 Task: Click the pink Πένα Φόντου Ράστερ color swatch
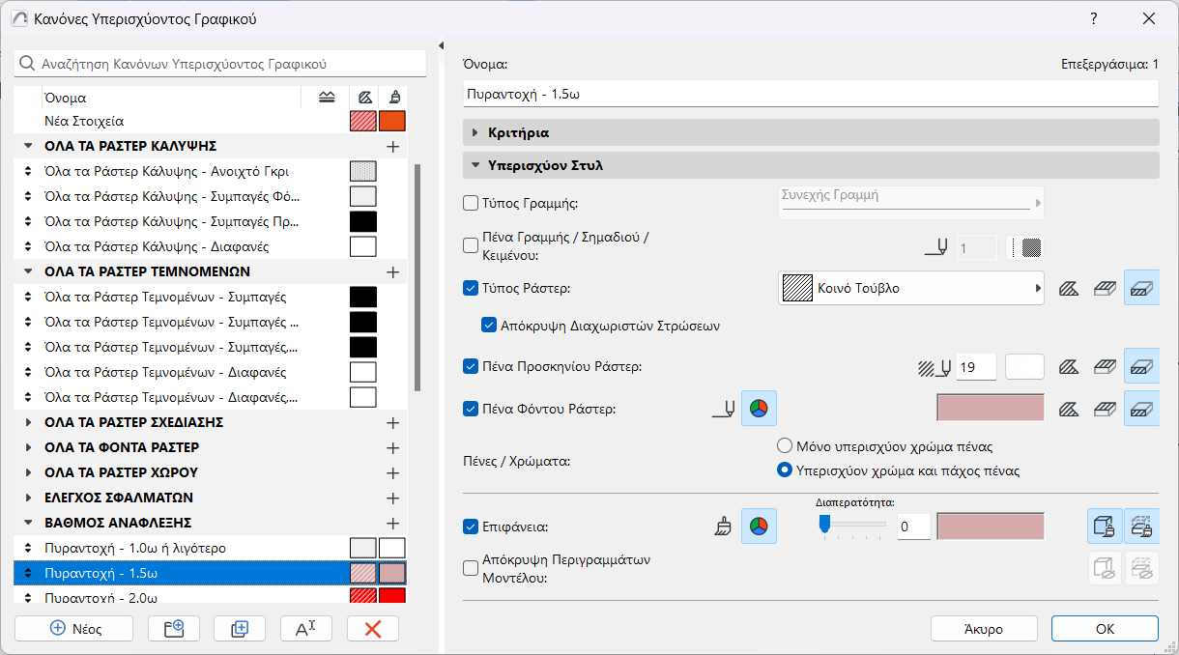[x=991, y=408]
